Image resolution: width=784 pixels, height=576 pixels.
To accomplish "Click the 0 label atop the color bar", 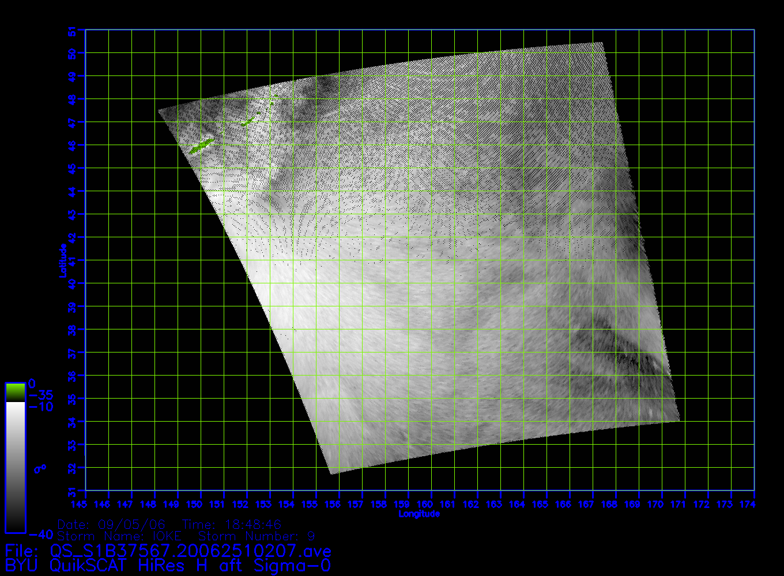I will tap(32, 384).
